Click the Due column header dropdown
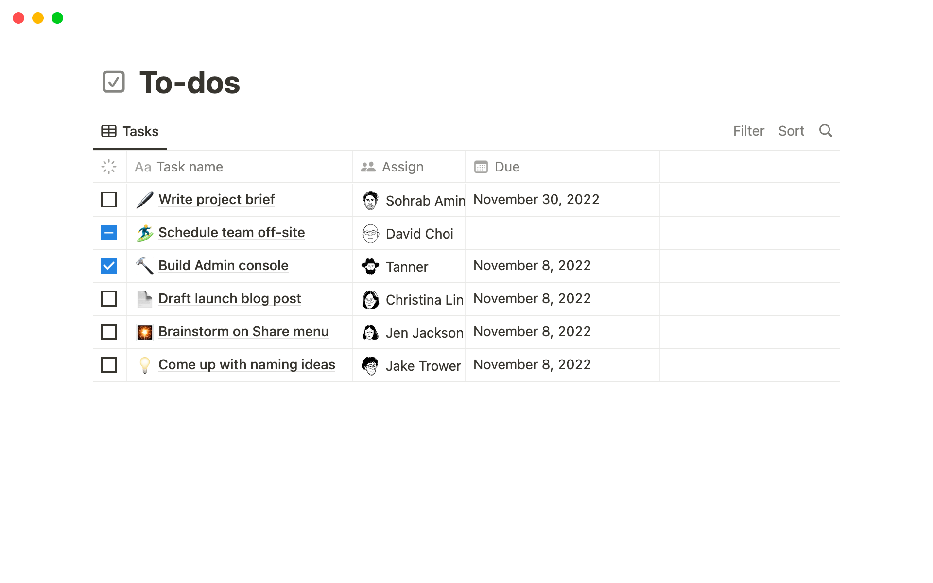 pos(507,167)
